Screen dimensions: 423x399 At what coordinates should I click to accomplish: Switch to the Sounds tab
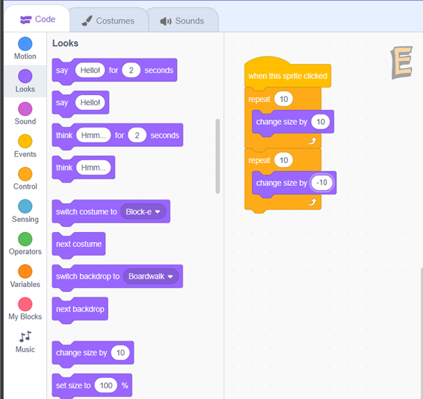[x=183, y=21]
